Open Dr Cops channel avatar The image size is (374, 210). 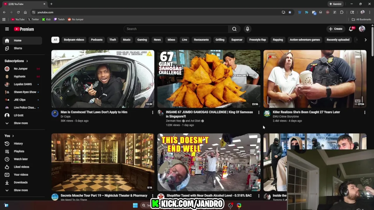[55, 113]
